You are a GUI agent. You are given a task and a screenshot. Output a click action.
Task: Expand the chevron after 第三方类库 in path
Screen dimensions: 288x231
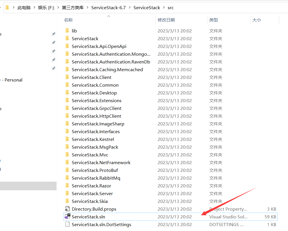(87, 7)
